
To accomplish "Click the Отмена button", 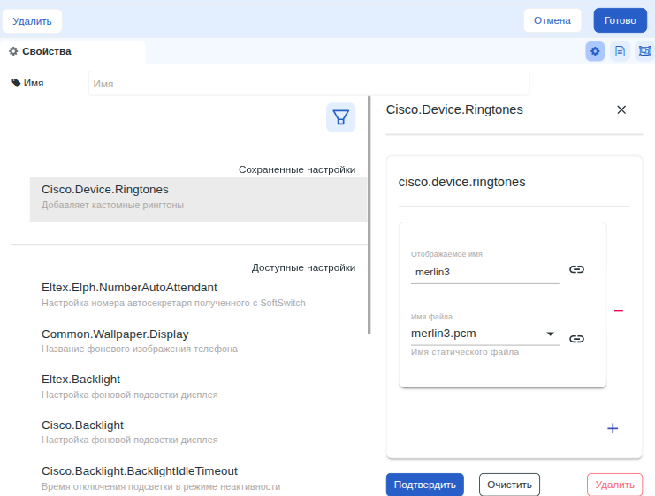I will click(x=552, y=20).
